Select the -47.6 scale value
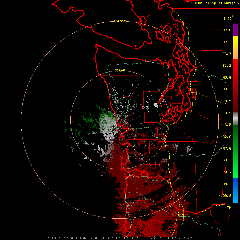Image resolution: width=240 pixels, height=240 pixels. pyautogui.click(x=226, y=149)
